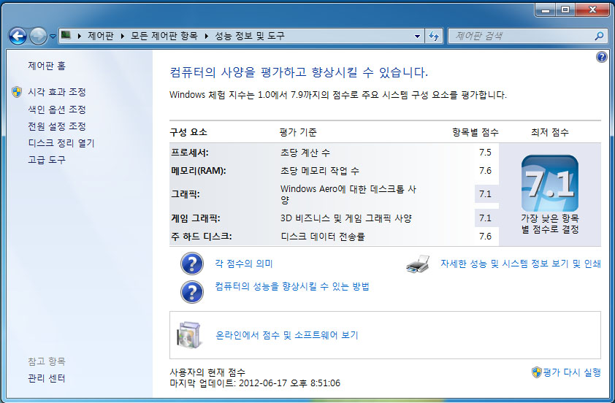The width and height of the screenshot is (615, 403).
Task: Open 관리 센터 link
Action: [x=47, y=378]
